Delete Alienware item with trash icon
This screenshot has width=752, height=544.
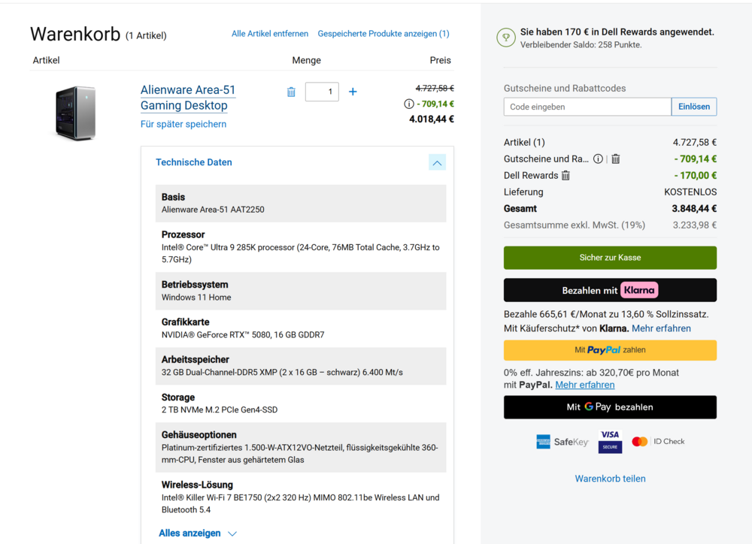tap(291, 92)
